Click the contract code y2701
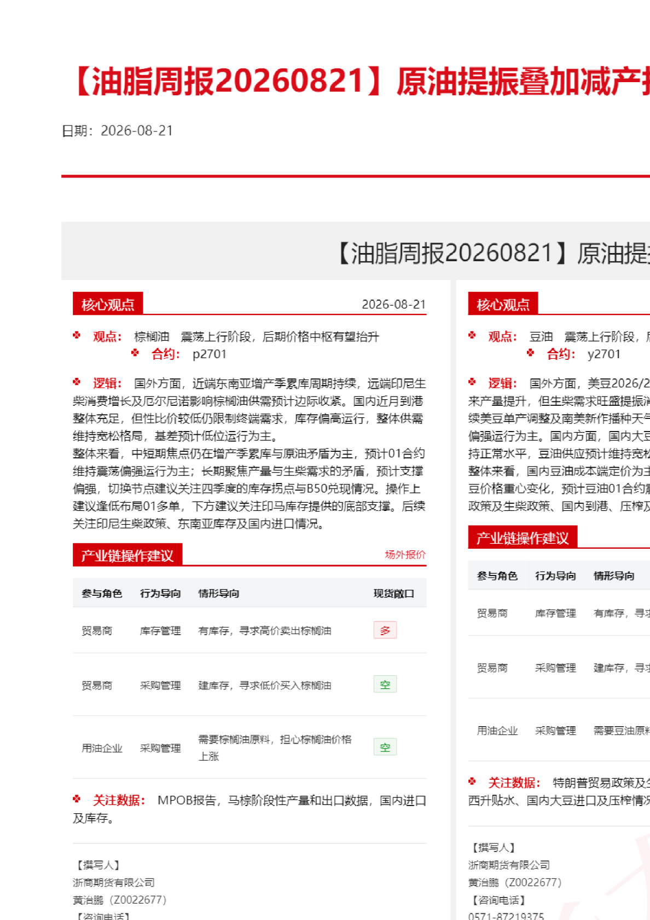Viewport: 650px width, 920px height. tap(604, 354)
